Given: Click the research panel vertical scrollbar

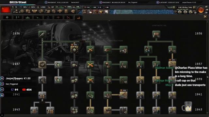Looking at the screenshot, I should pyautogui.click(x=208, y=68).
